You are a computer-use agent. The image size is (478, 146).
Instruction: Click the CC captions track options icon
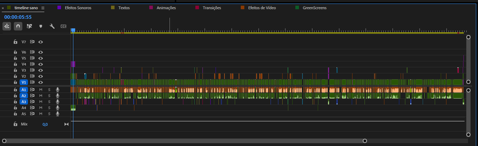[x=63, y=26]
